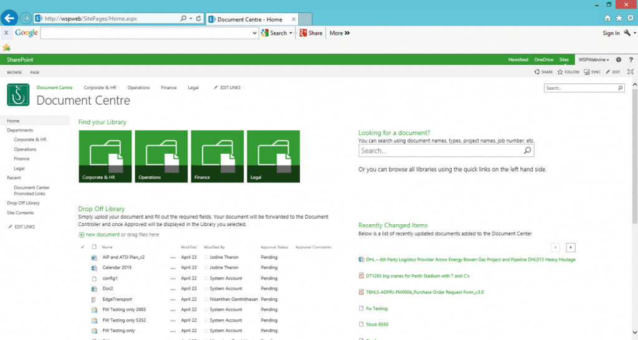This screenshot has width=638, height=340.
Task: Toggle presence box for Nisanthan Ganthithasan
Action: 206,300
